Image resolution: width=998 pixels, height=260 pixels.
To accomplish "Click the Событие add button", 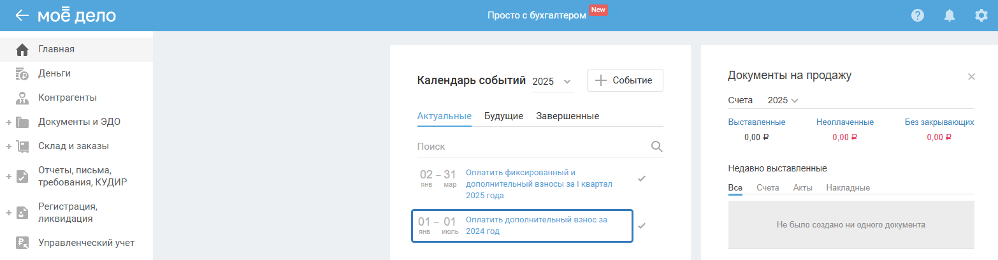I will 625,81.
